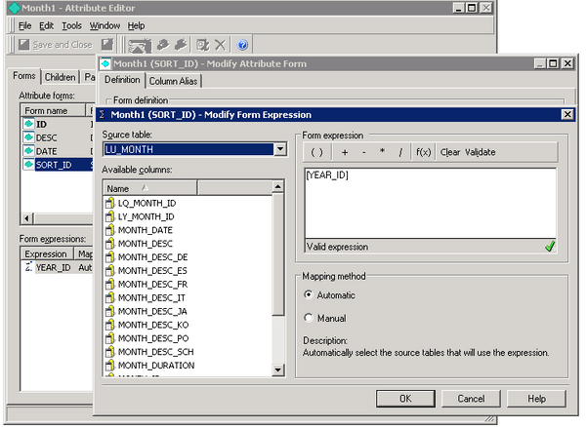Screen dimensions: 586x427
Task: Open the Source table dropdown
Action: click(280, 149)
